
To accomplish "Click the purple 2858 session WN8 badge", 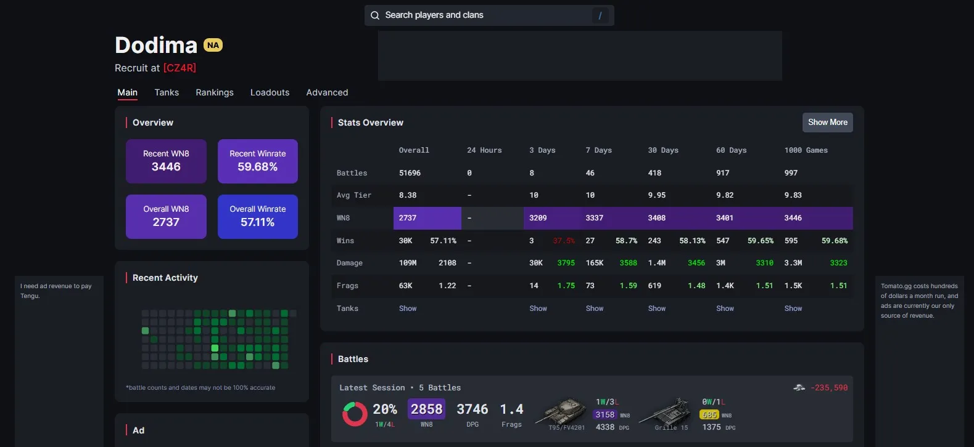I will 426,409.
